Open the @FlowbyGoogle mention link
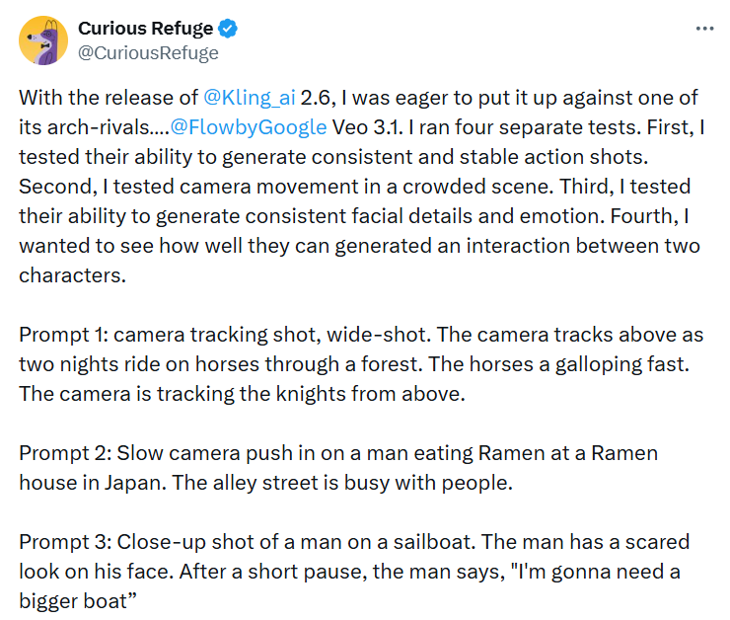Image resolution: width=730 pixels, height=620 pixels. [x=249, y=126]
